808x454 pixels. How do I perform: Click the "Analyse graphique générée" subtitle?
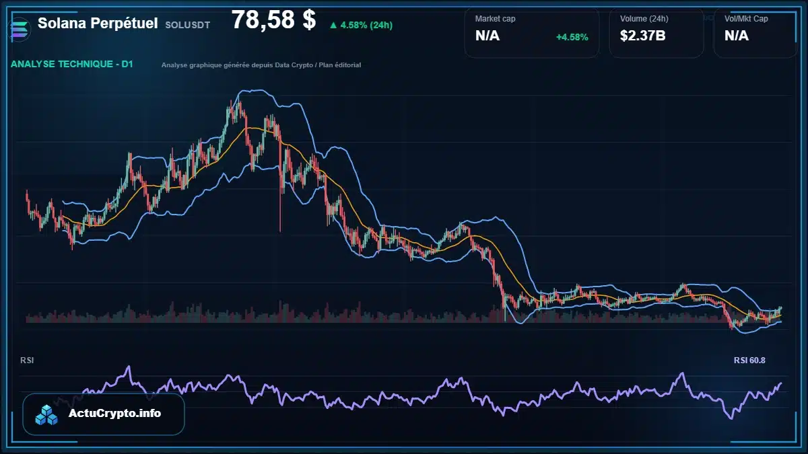(261, 65)
